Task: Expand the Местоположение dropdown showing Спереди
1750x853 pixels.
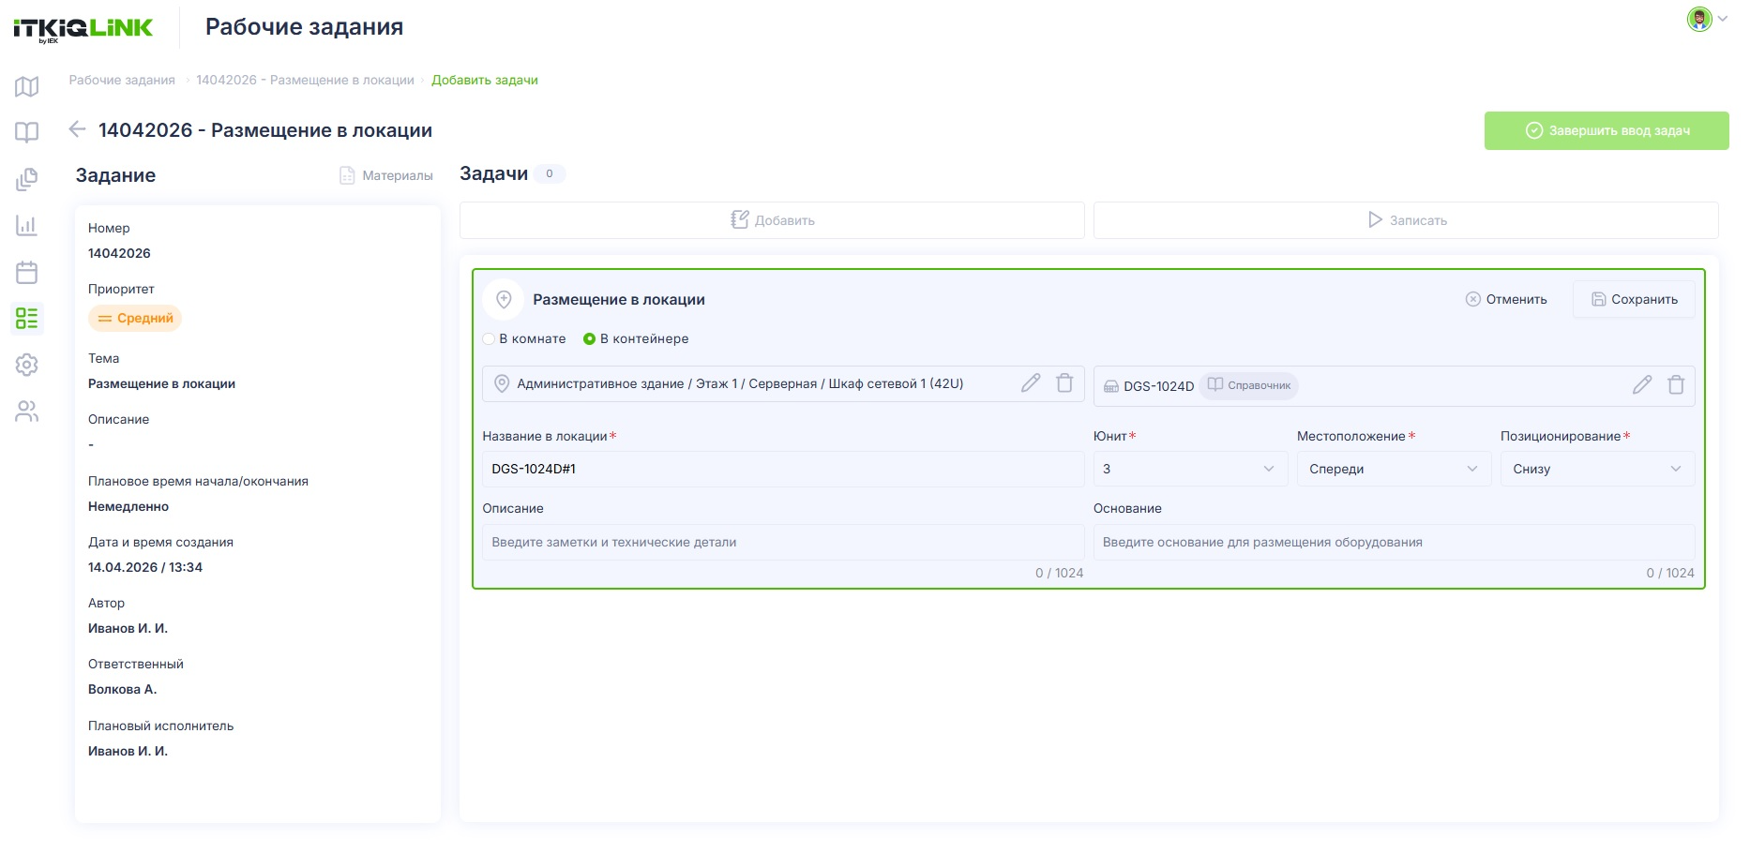Action: click(x=1394, y=469)
